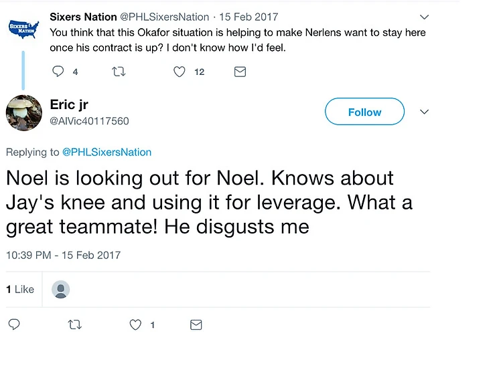Open more-options chevron next to Follow button
The height and width of the screenshot is (368, 489).
tap(424, 112)
